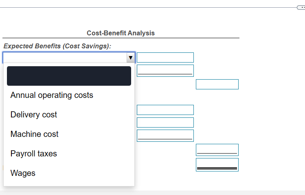Select Wages from dropdown list
Image resolution: width=305 pixels, height=195 pixels.
point(23,173)
